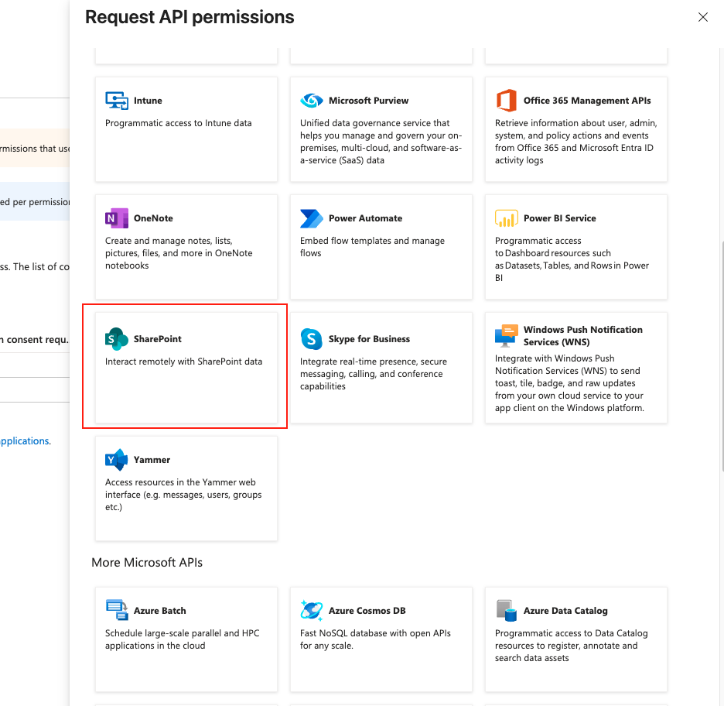Click the Yammer icon
The width and height of the screenshot is (724, 706).
click(x=116, y=459)
